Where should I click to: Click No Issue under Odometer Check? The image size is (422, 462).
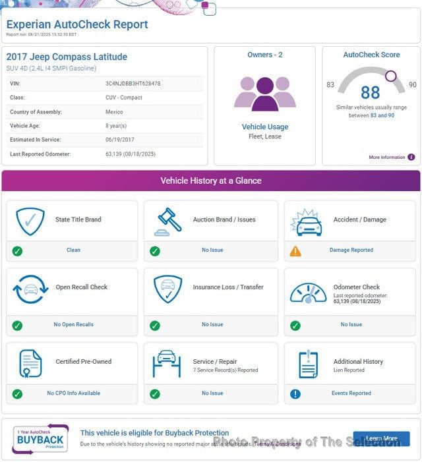pyautogui.click(x=351, y=324)
